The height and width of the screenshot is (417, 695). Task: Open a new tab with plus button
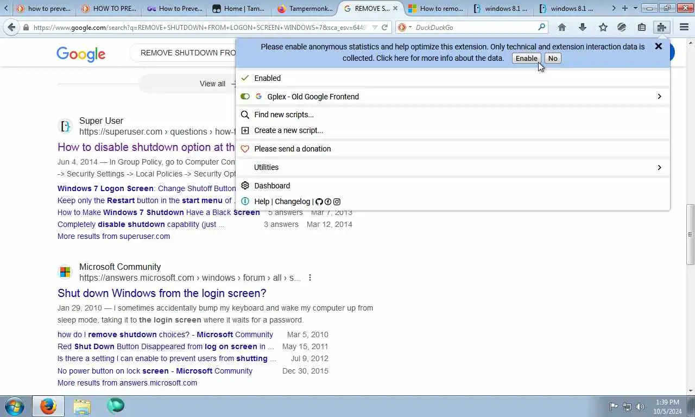coord(625,8)
